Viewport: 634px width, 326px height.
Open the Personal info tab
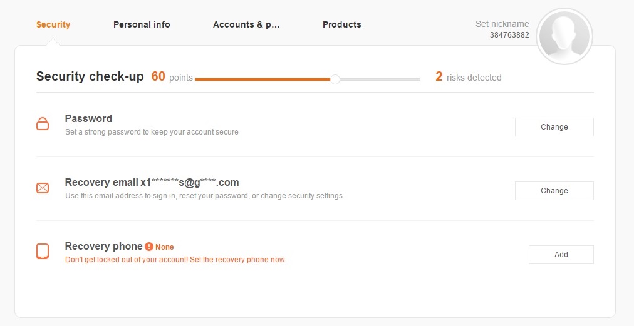142,24
